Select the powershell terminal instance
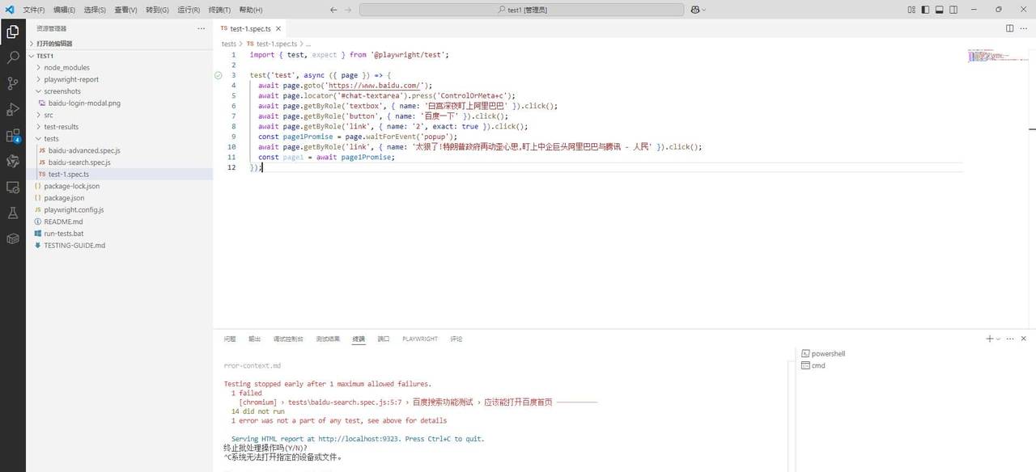1036x472 pixels. pyautogui.click(x=828, y=354)
